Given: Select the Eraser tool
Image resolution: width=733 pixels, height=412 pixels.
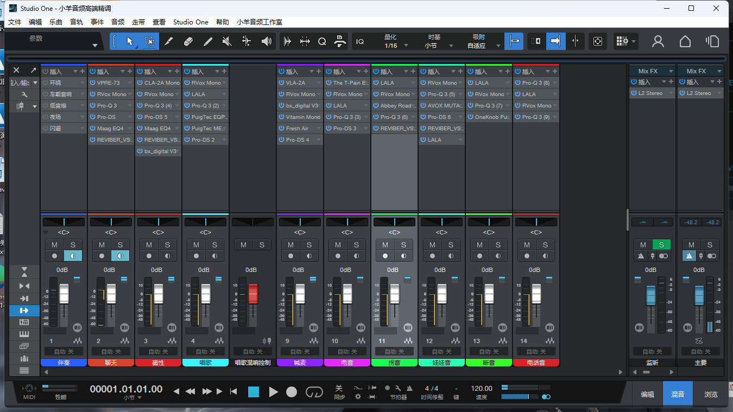Looking at the screenshot, I should pos(188,41).
